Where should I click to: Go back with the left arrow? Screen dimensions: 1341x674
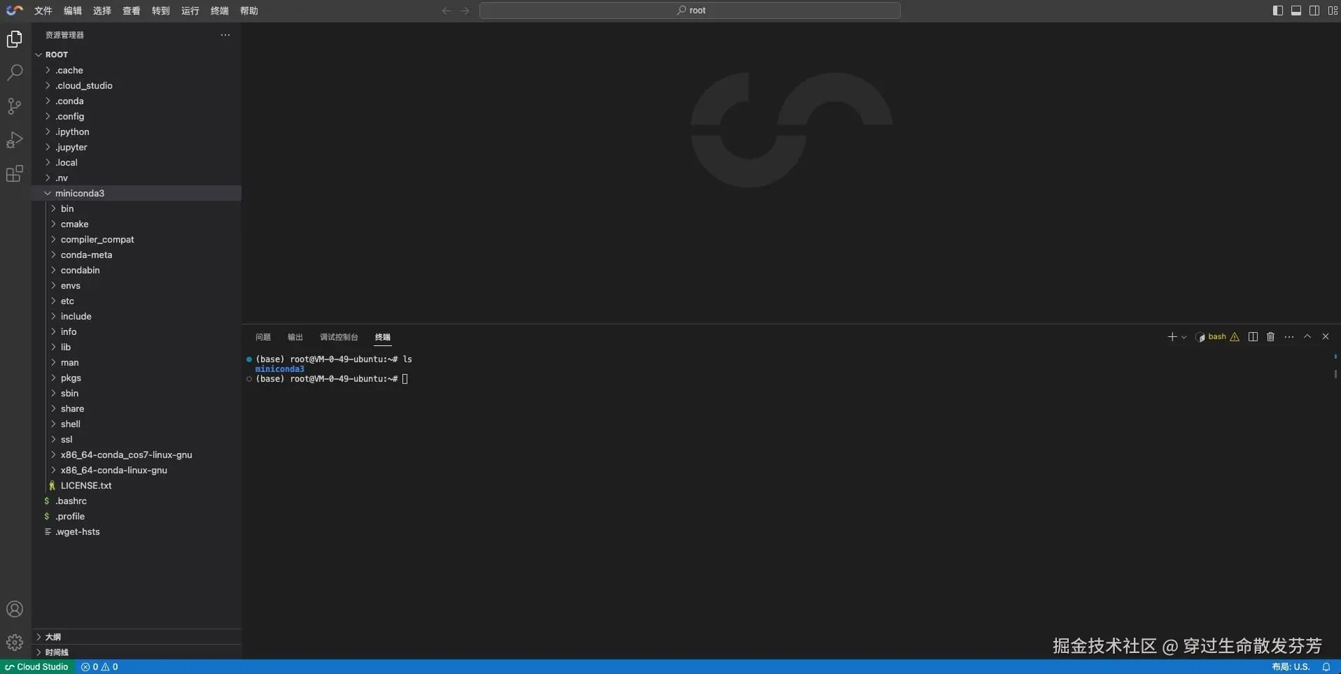click(x=447, y=10)
